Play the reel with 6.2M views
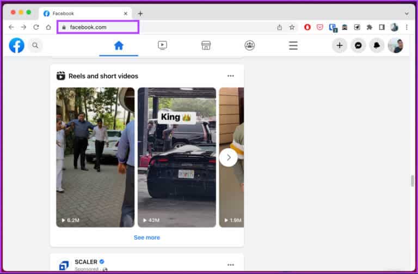This screenshot has height=274, width=418. [x=95, y=157]
